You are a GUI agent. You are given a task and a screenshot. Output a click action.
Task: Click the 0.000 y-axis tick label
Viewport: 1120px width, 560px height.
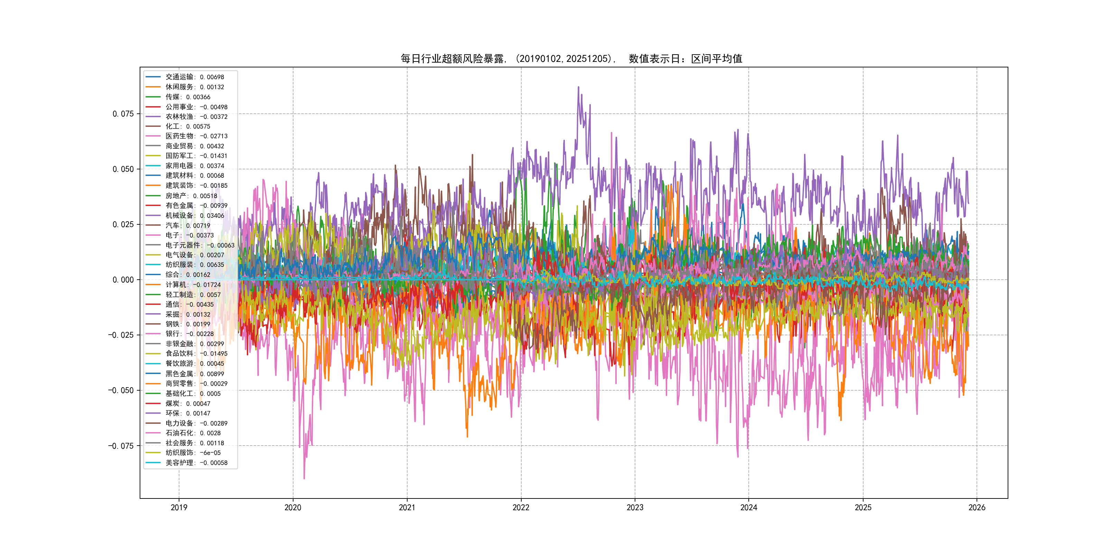point(123,280)
